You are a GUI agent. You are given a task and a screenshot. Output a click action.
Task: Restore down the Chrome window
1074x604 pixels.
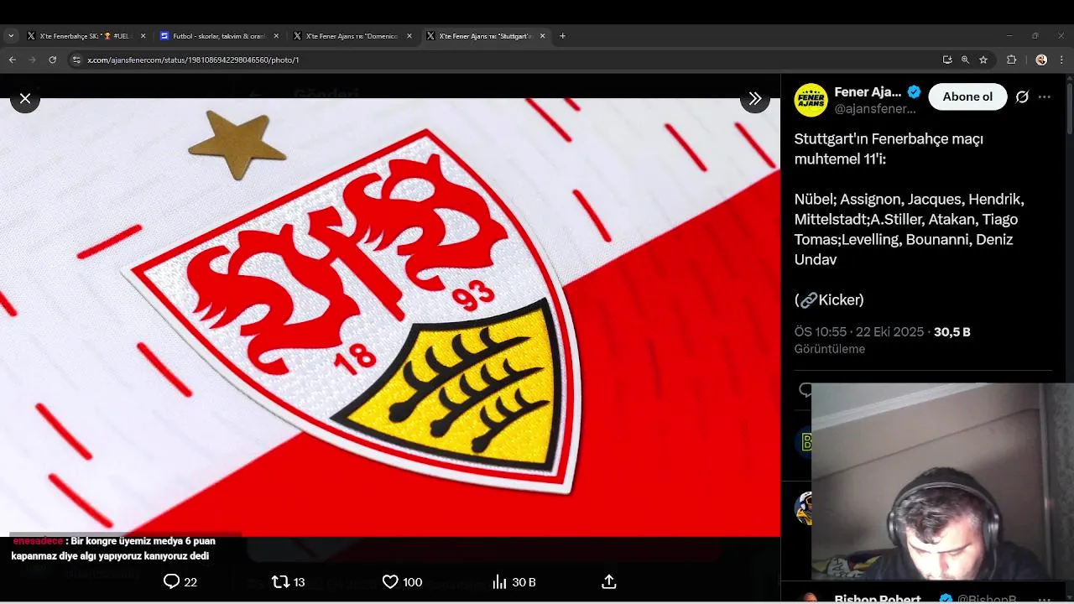(x=1035, y=36)
